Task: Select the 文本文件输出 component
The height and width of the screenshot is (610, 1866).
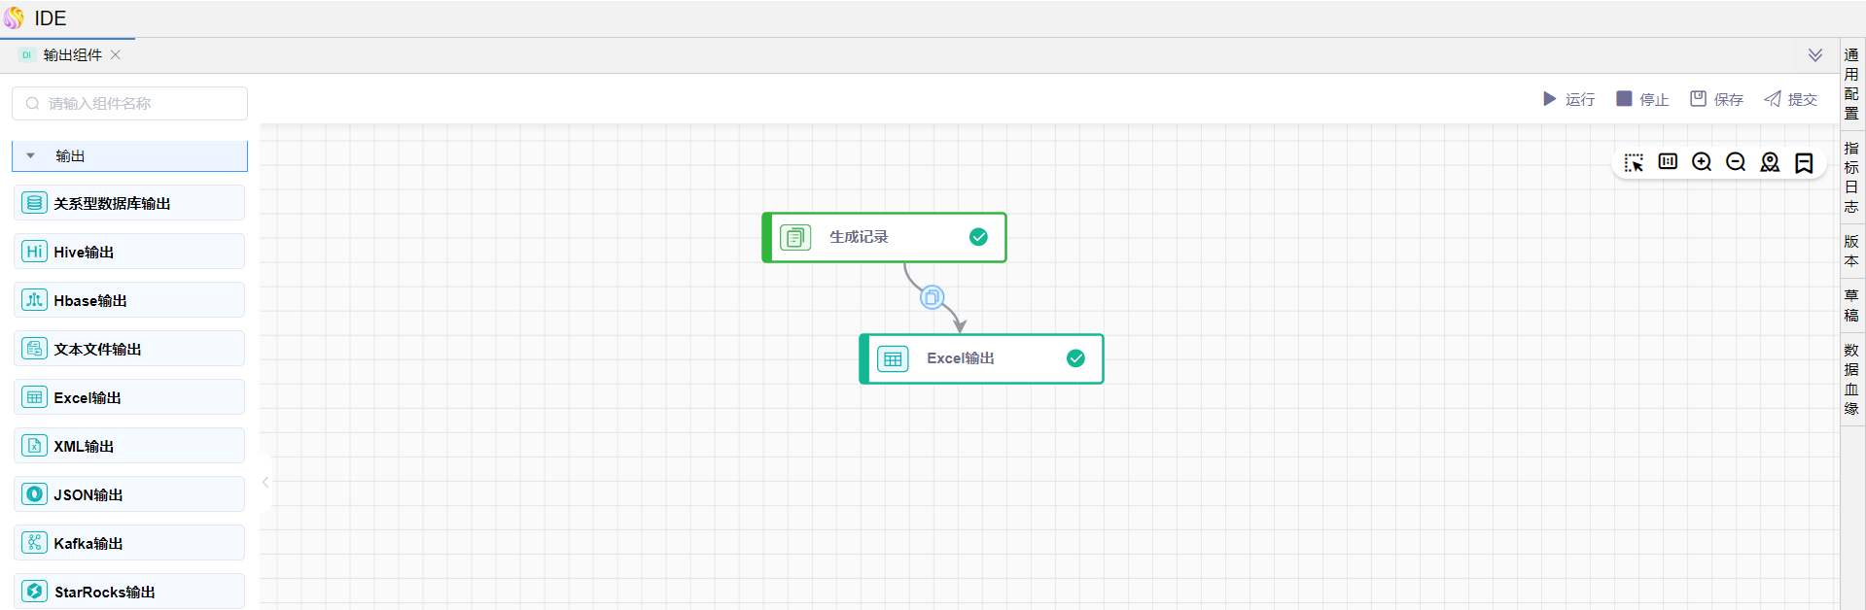Action: (x=129, y=349)
